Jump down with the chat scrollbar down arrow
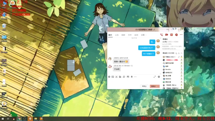 tap(160, 74)
